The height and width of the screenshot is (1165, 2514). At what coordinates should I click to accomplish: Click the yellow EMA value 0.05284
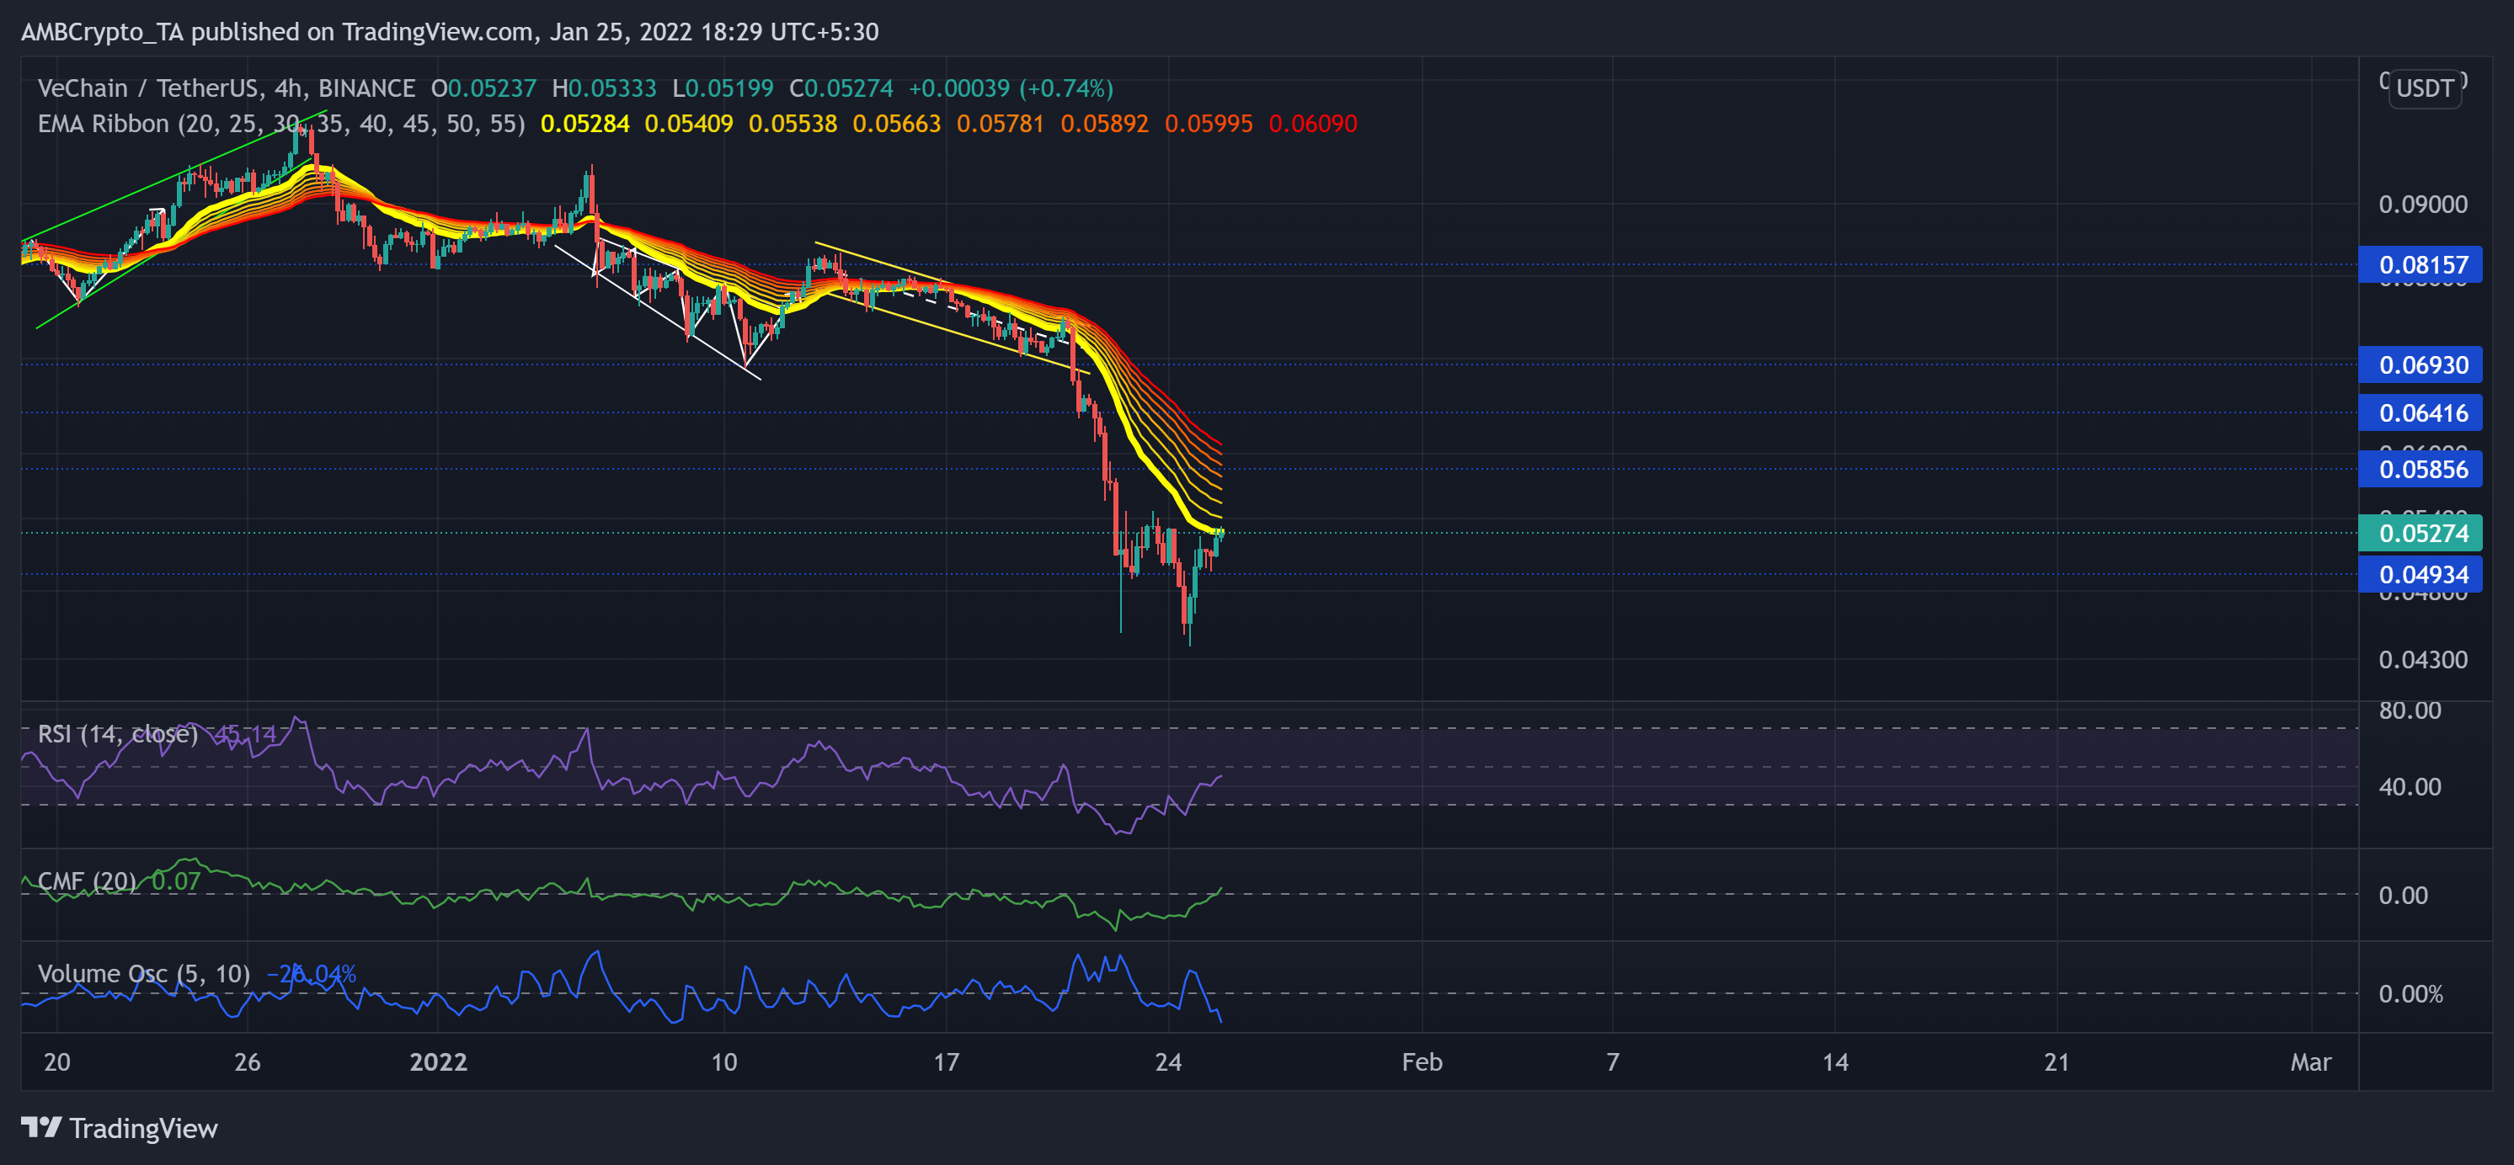click(585, 124)
